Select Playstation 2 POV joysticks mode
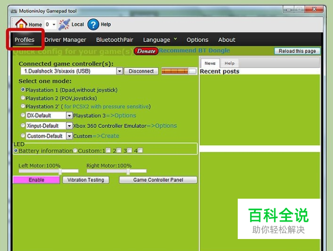 (23, 98)
